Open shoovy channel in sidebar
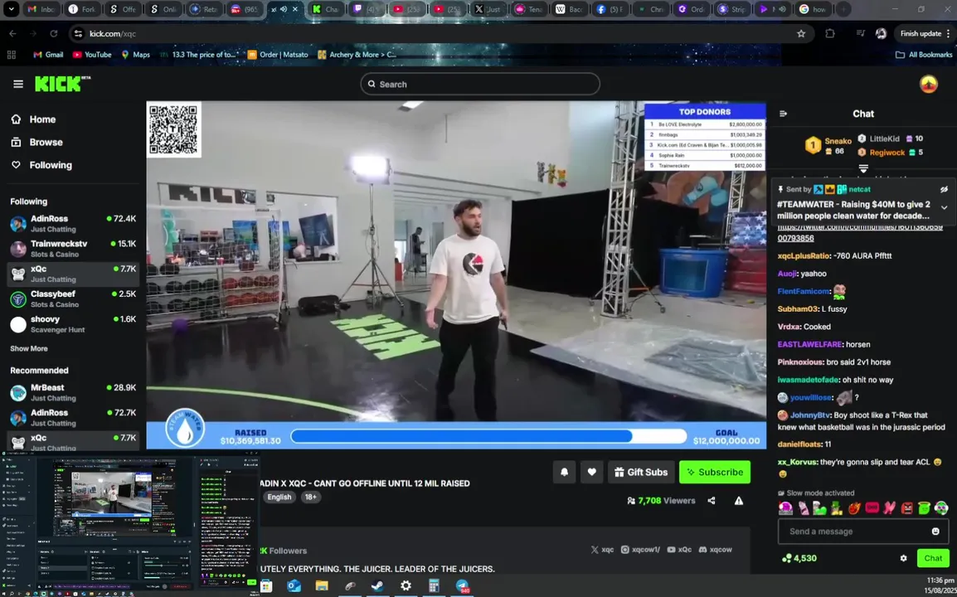This screenshot has height=597, width=957. (73, 323)
